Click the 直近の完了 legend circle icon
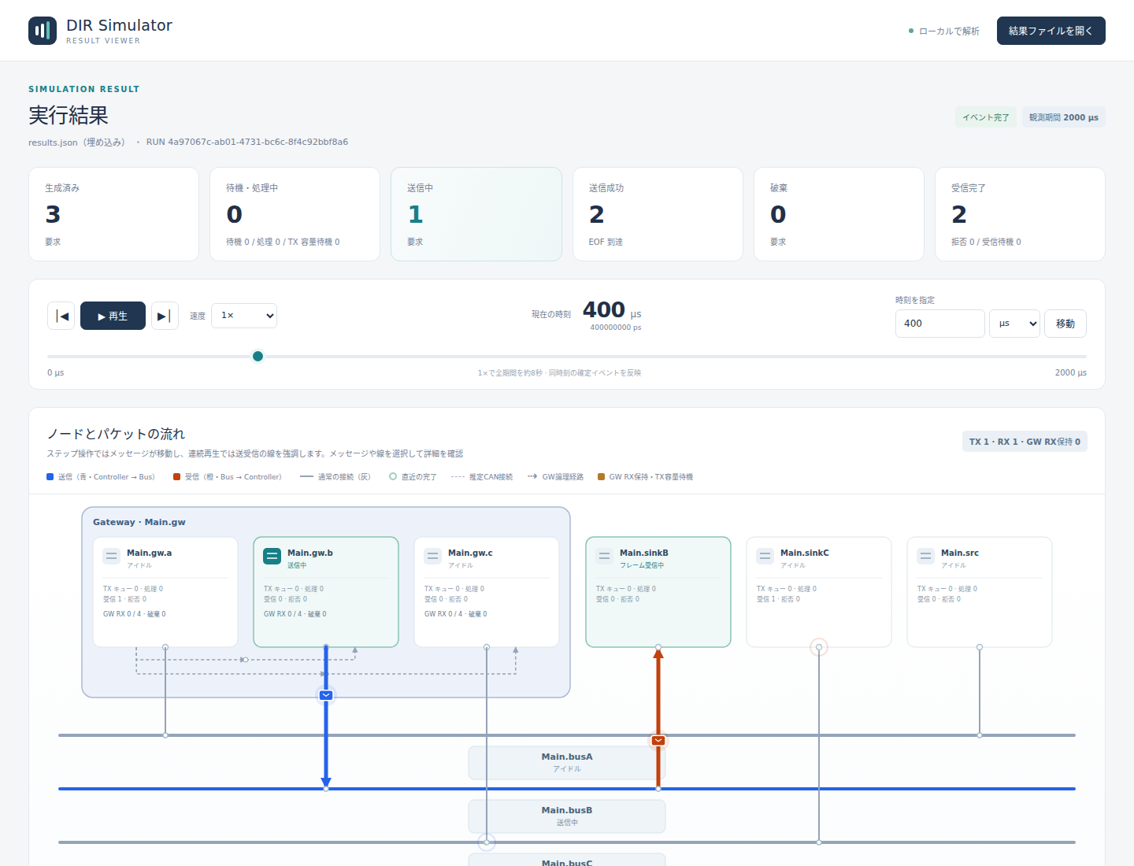 393,476
